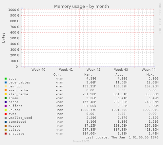Image resolution: width=163 pixels, height=145 pixels.
Task: Click the navy committed legend swatch
Action: pyautogui.click(x=6, y=122)
